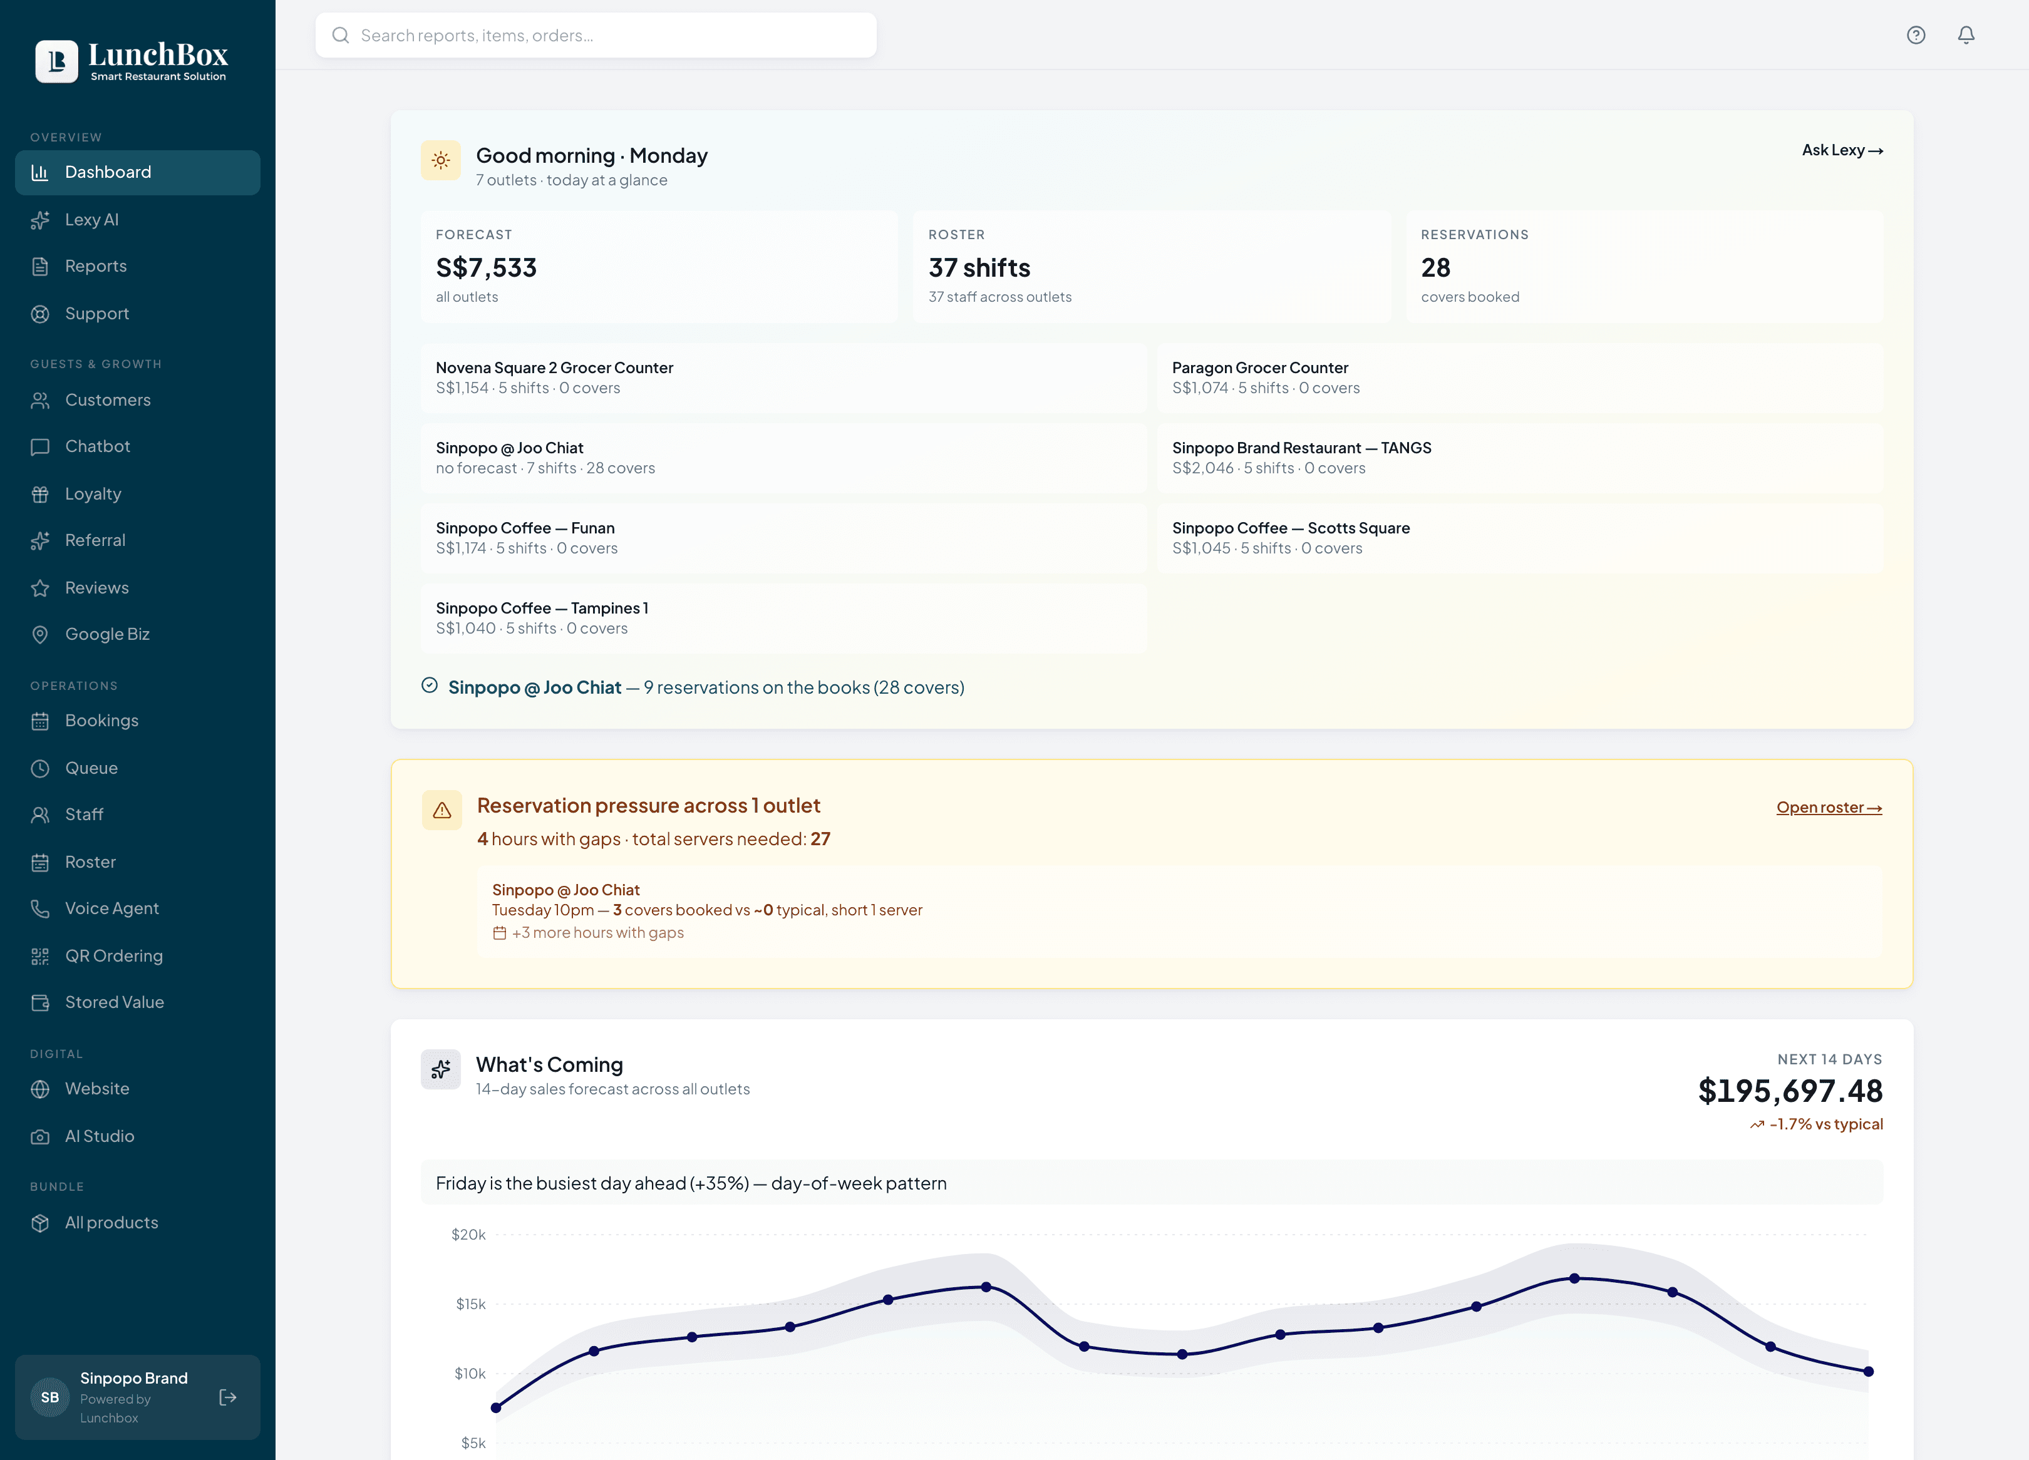Open Sinpopo @ Joo Chiat reservations link
The height and width of the screenshot is (1460, 2029).
[x=706, y=687]
